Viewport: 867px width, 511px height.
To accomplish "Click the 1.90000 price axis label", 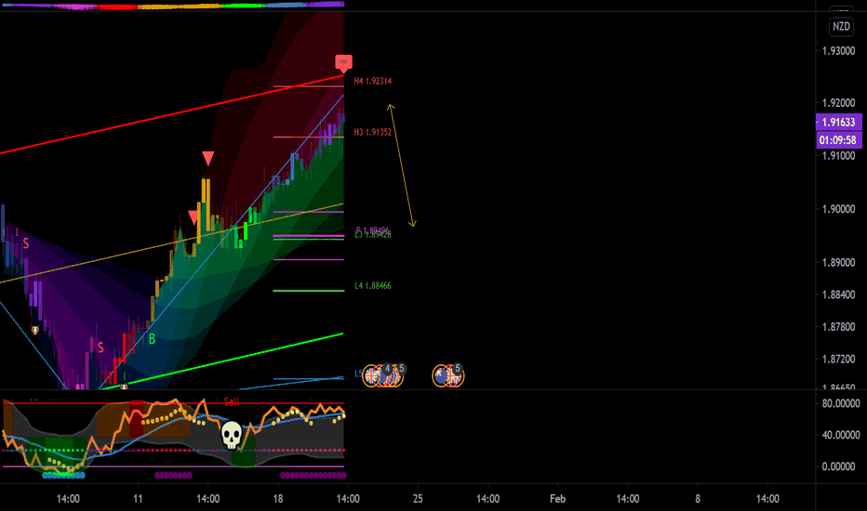I will tap(838, 209).
